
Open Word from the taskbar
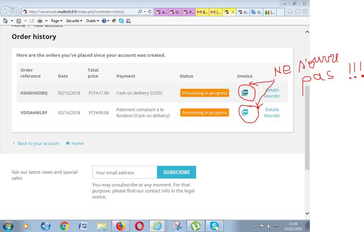(83, 226)
